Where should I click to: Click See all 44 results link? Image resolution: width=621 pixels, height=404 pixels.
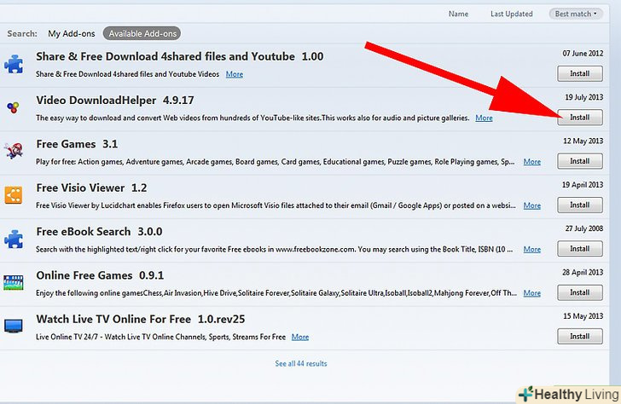click(x=301, y=364)
